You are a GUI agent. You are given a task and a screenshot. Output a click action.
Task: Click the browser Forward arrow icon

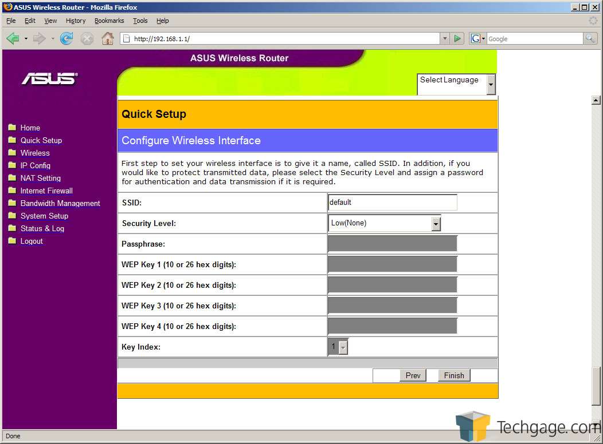point(39,38)
